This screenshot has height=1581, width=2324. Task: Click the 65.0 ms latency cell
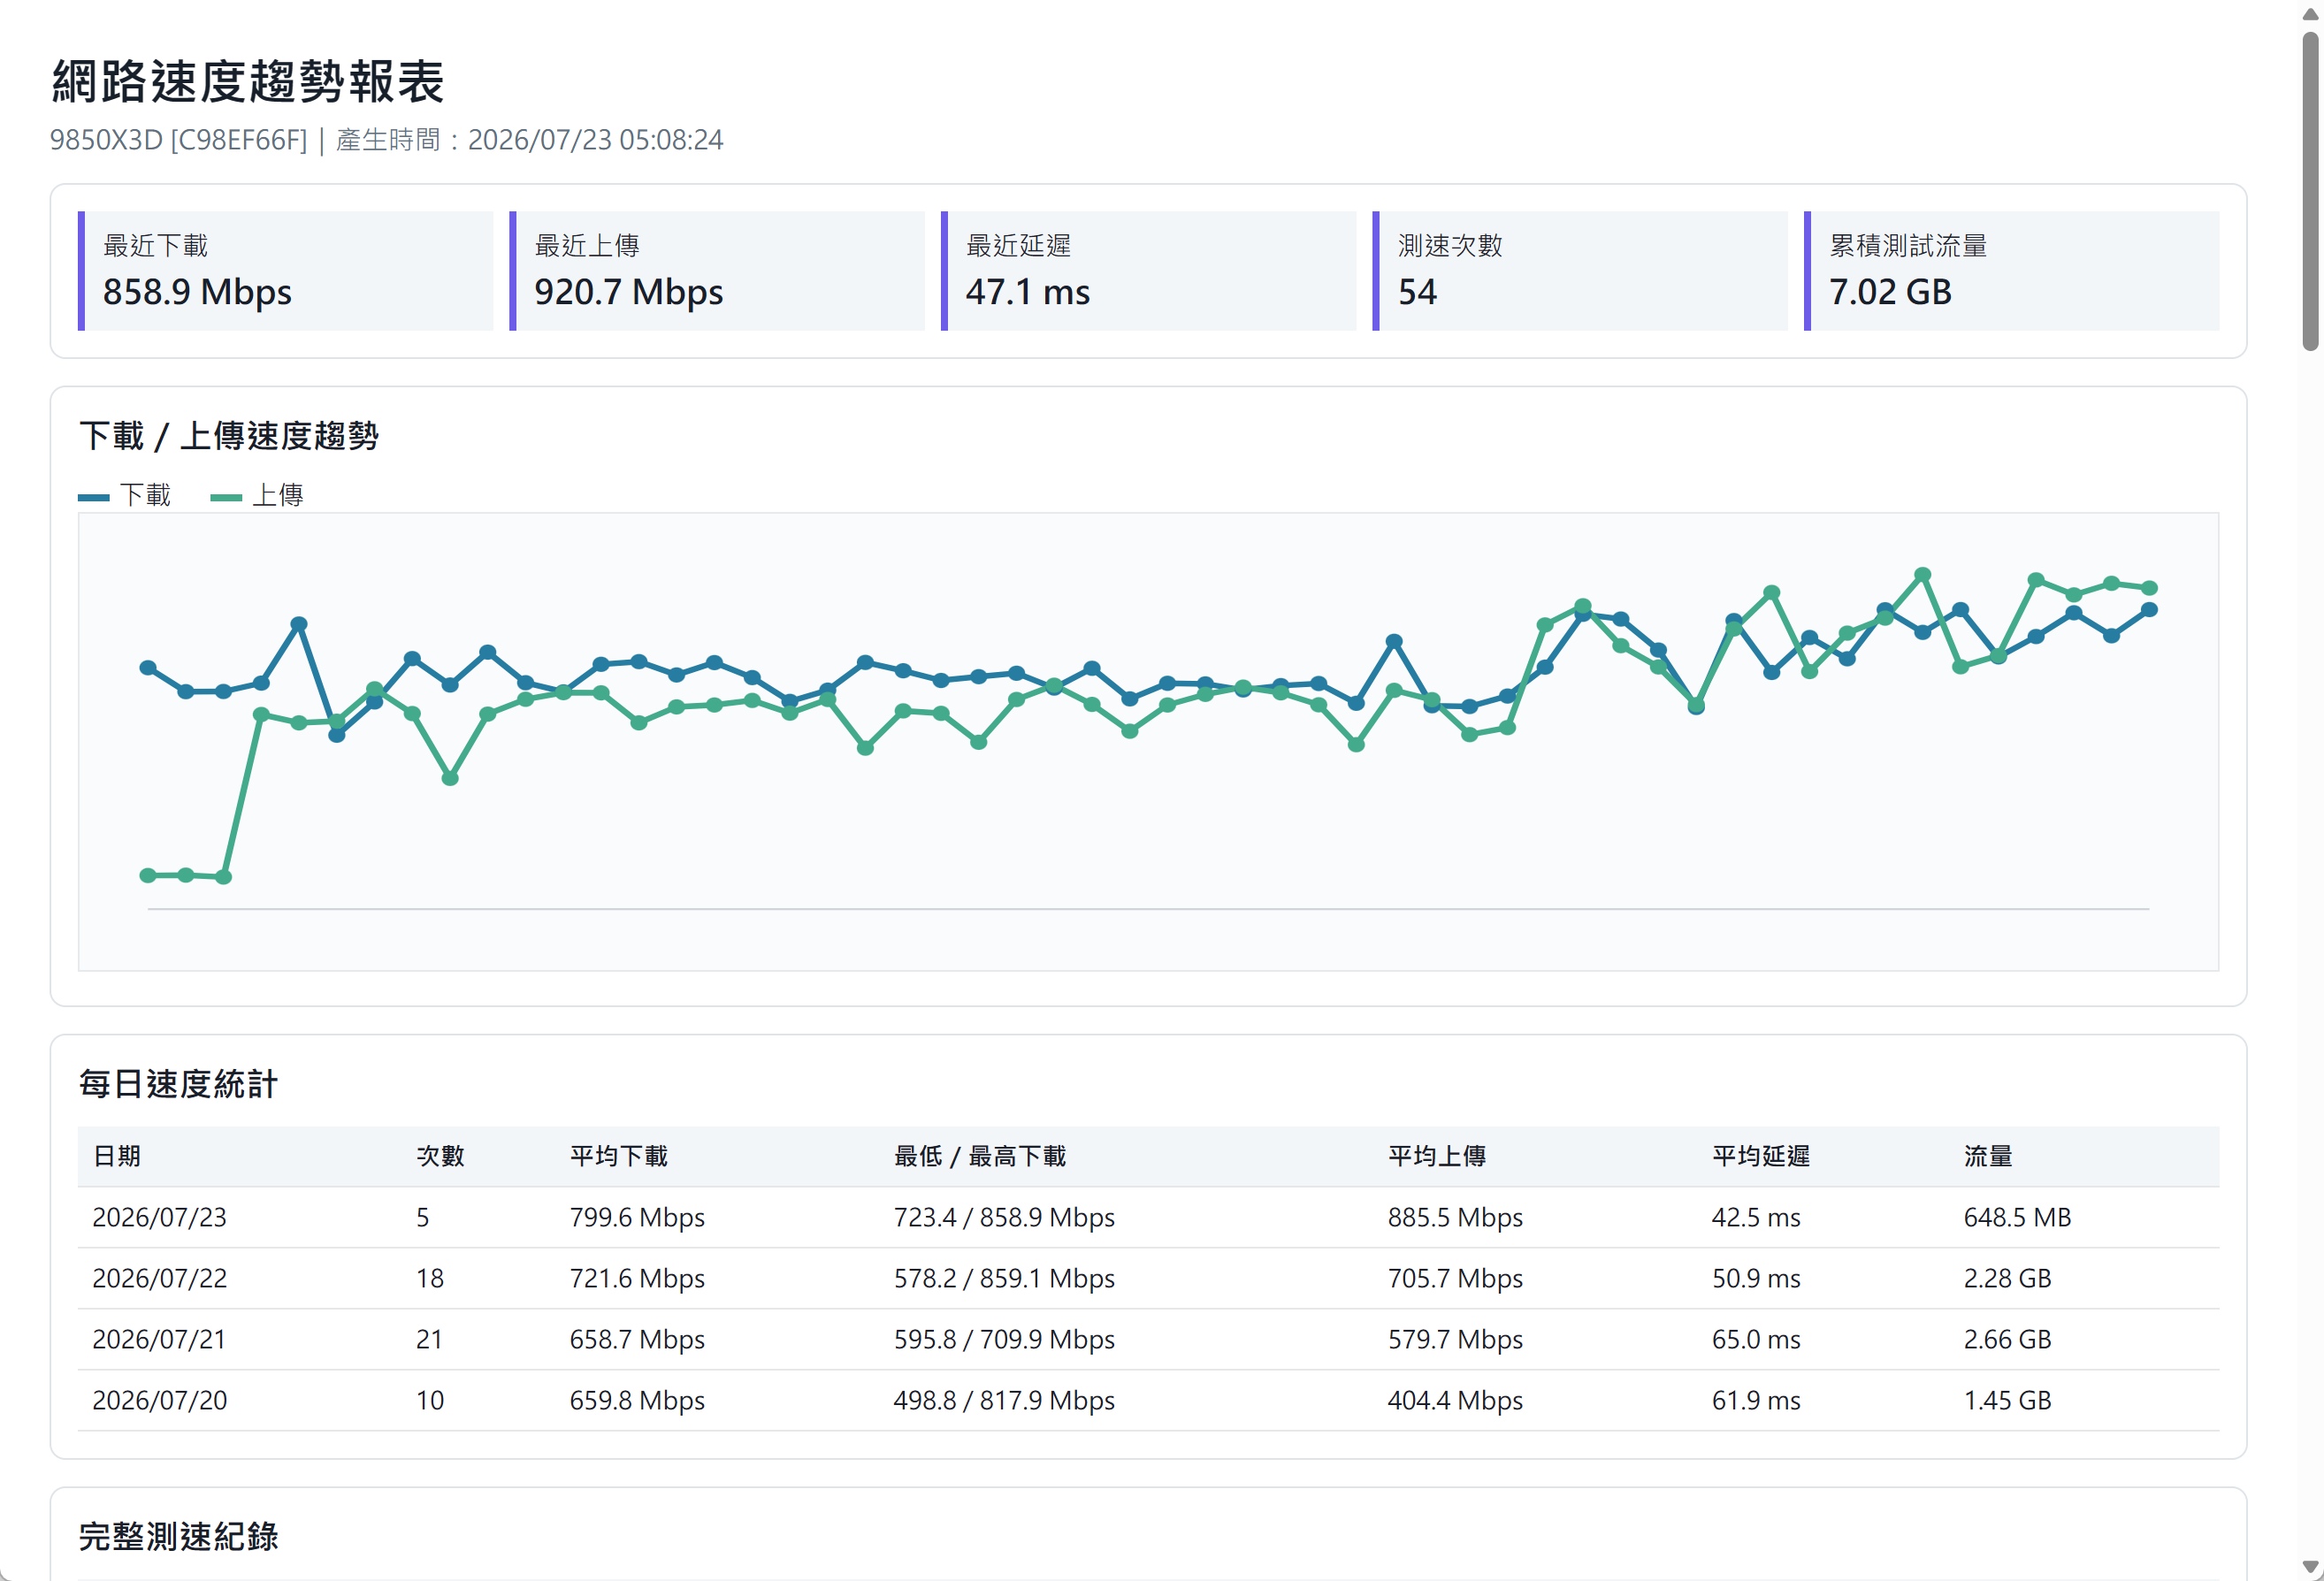tap(1756, 1339)
